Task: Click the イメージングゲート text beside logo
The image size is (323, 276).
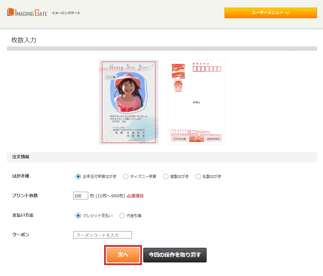Action: 66,13
